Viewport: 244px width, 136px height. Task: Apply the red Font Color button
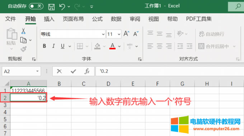[x=113, y=46]
